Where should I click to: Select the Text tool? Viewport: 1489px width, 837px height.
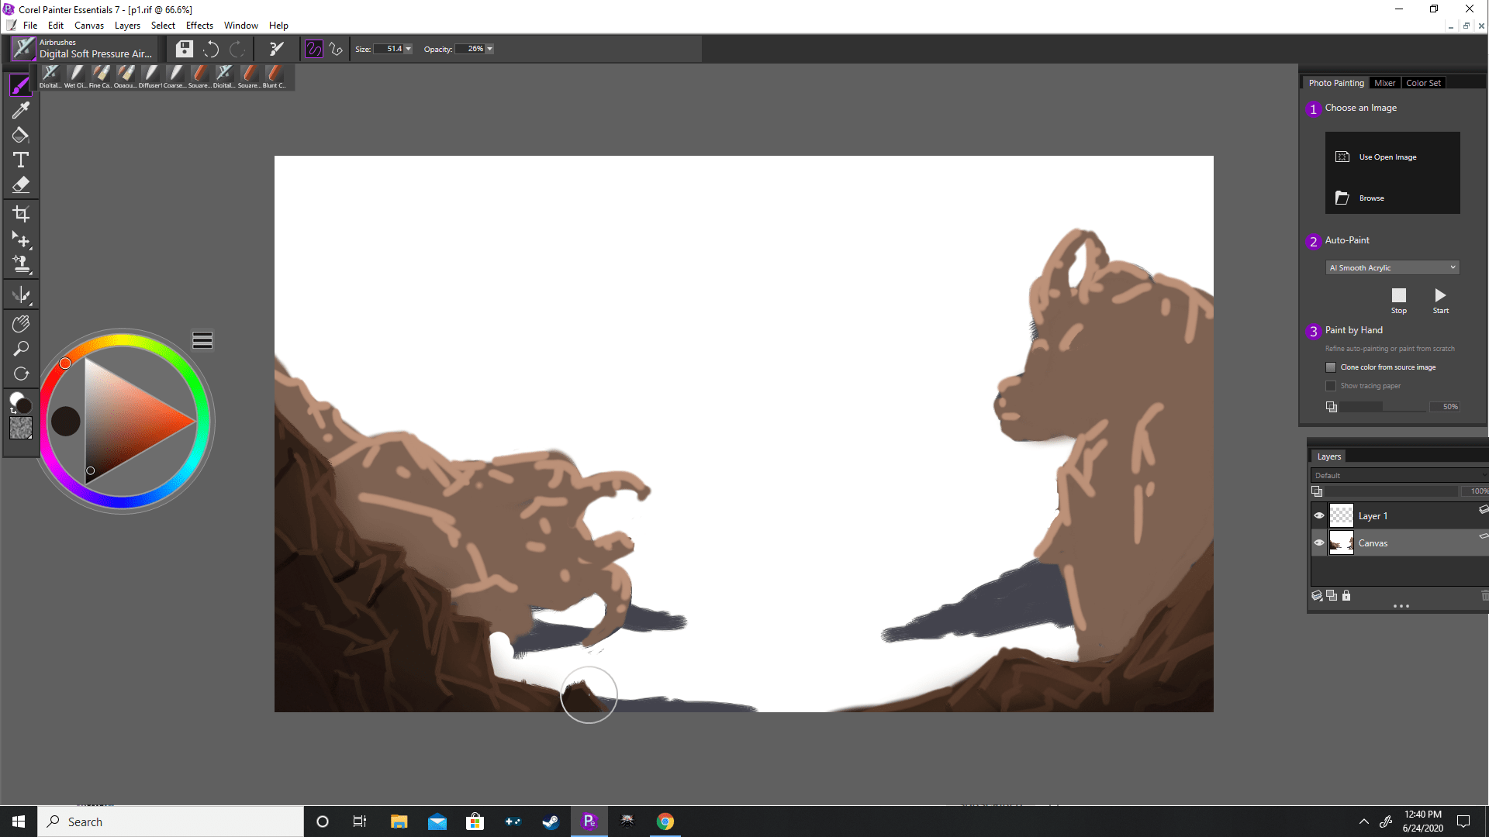click(x=21, y=160)
